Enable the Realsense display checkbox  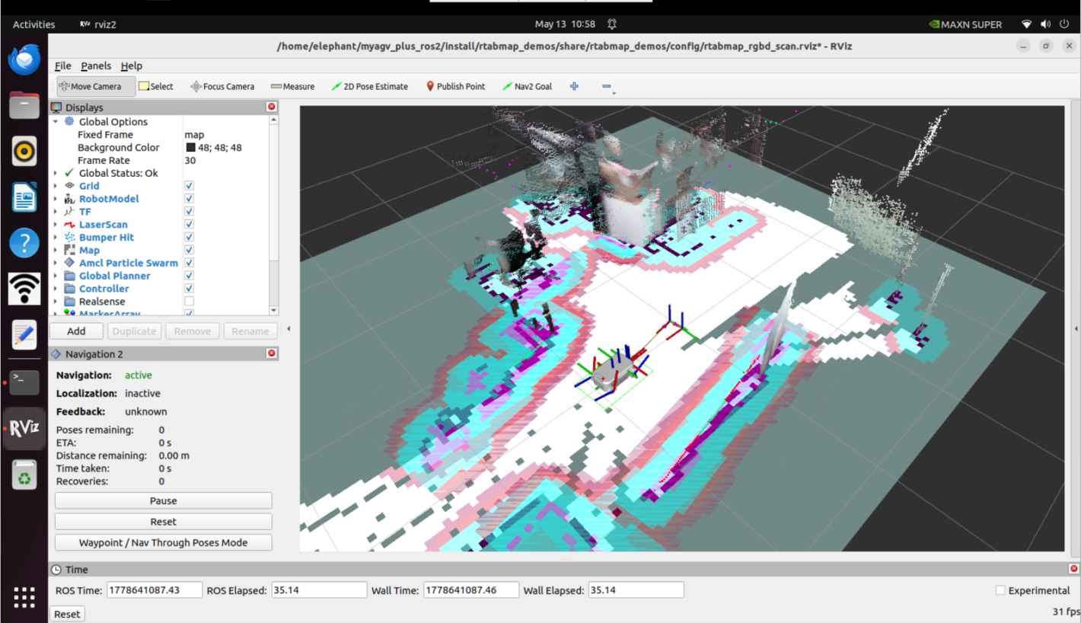click(x=189, y=301)
